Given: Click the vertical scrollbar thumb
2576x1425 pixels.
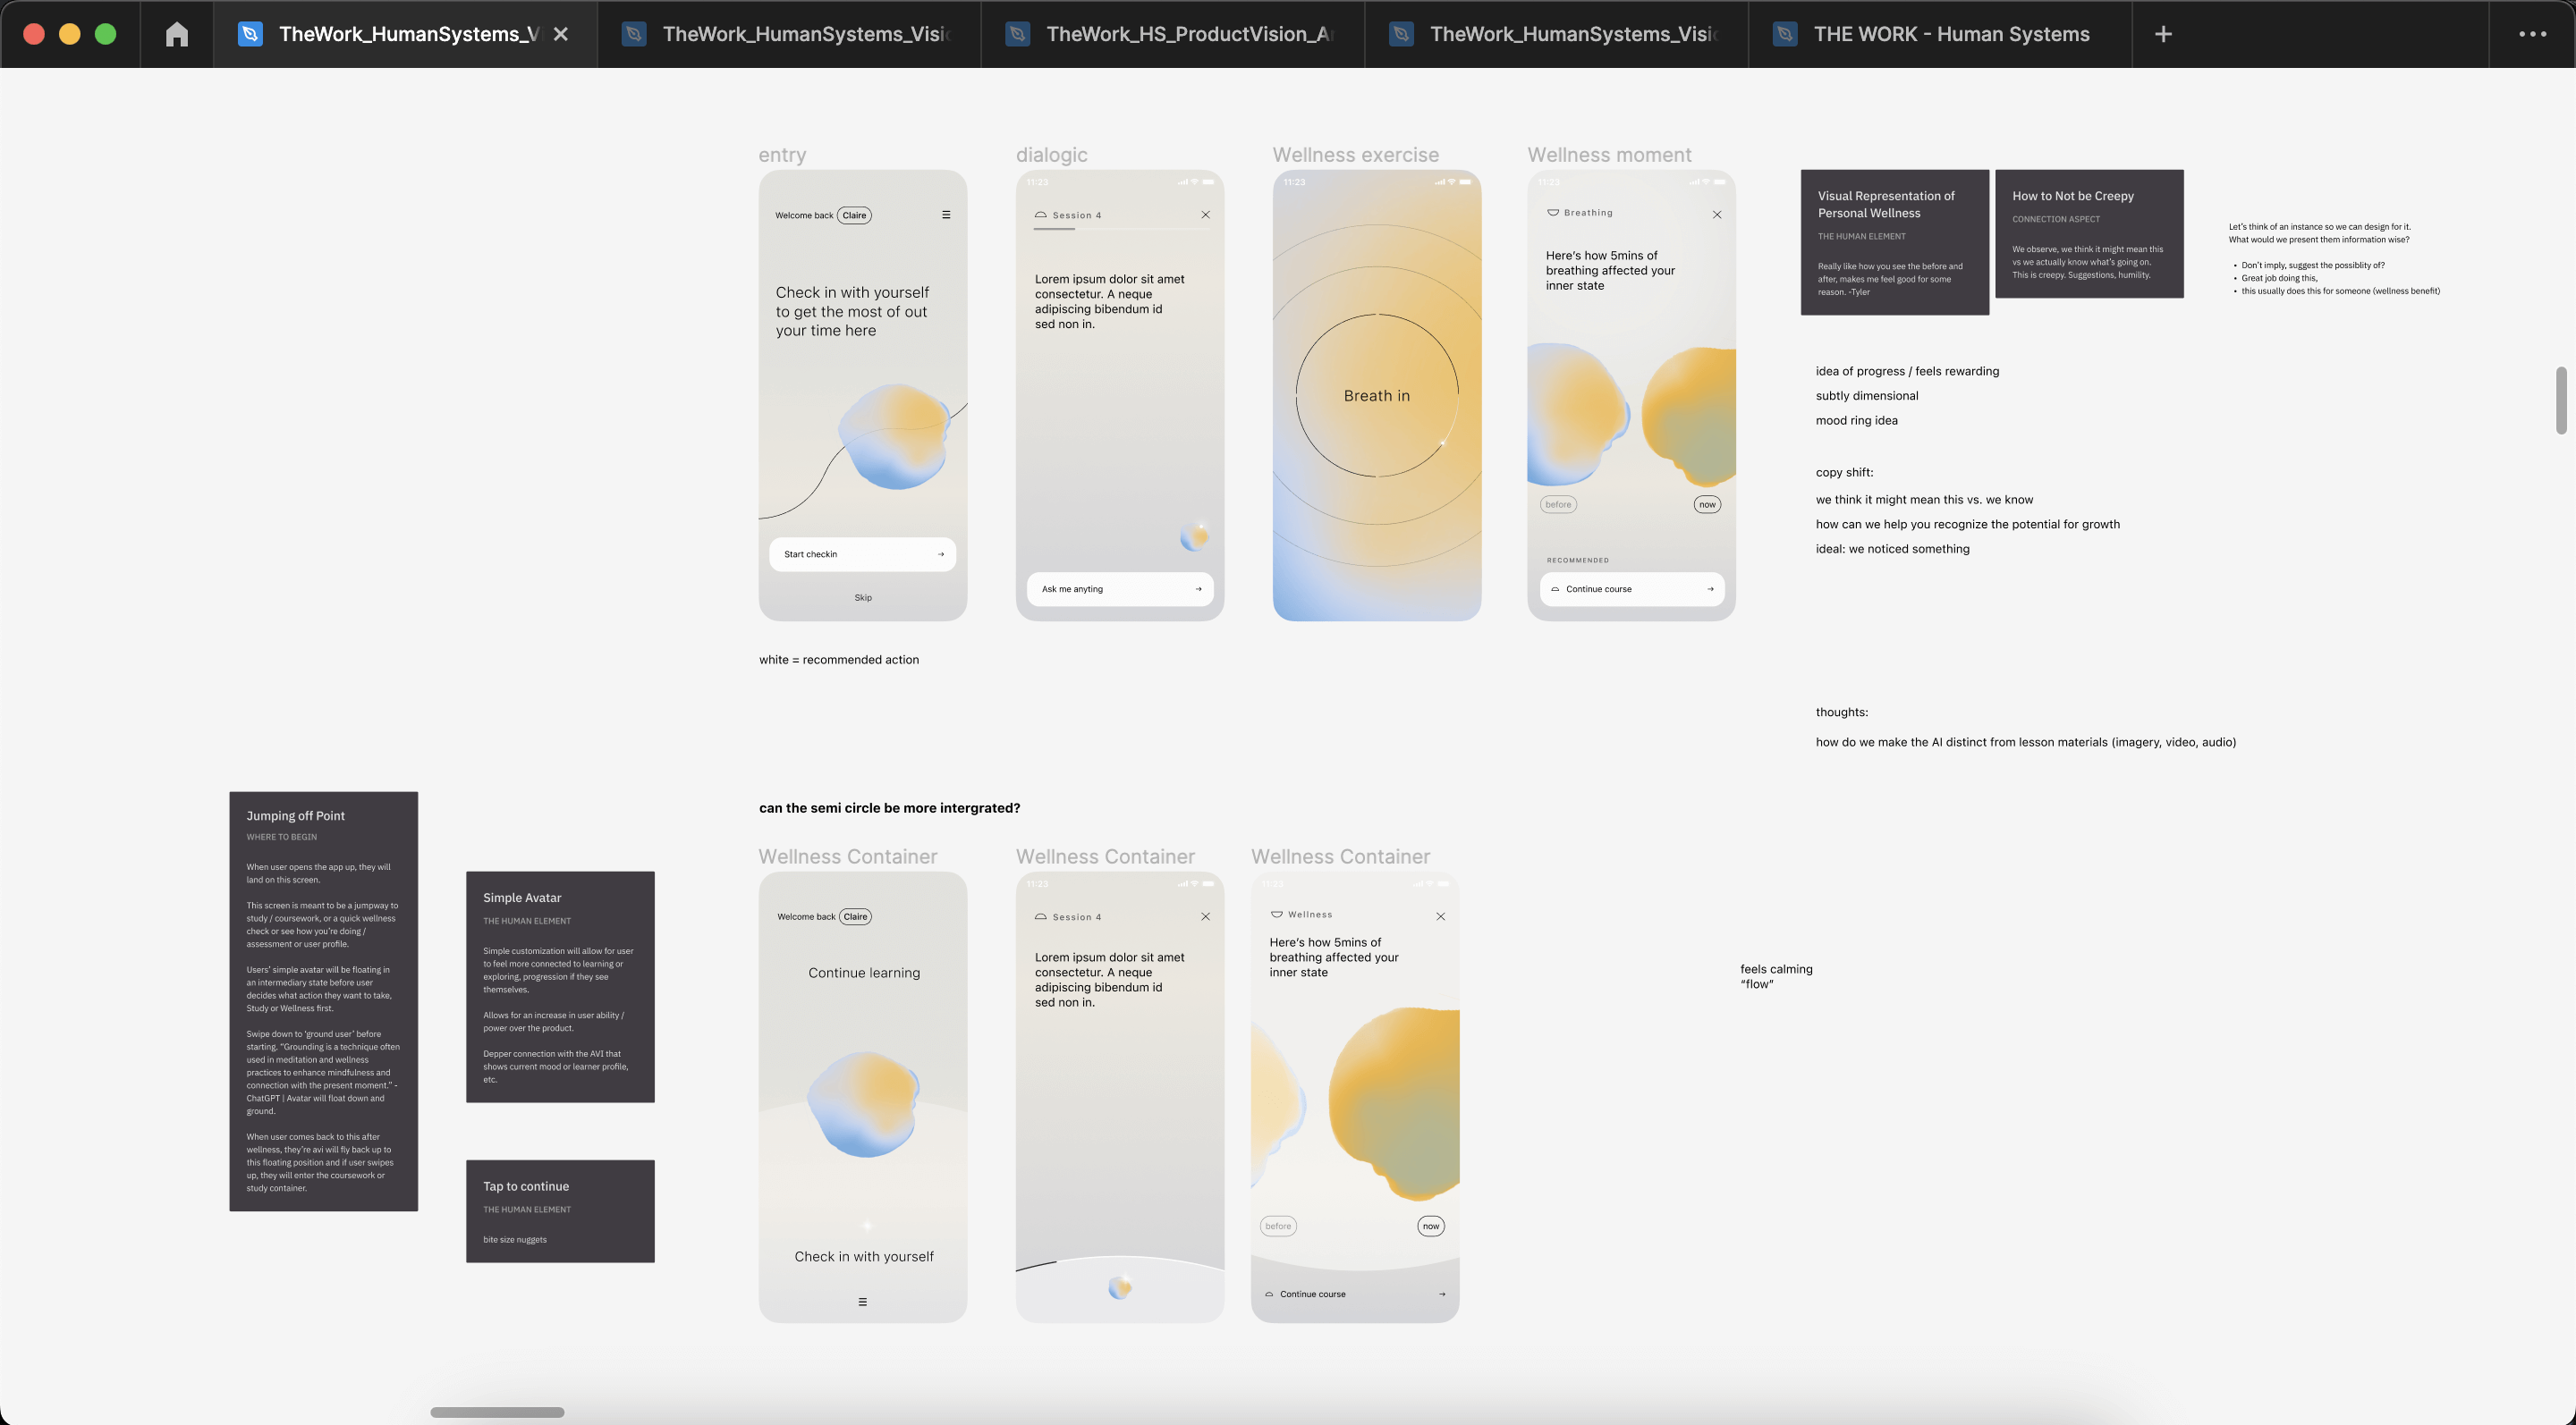Looking at the screenshot, I should click(2560, 400).
